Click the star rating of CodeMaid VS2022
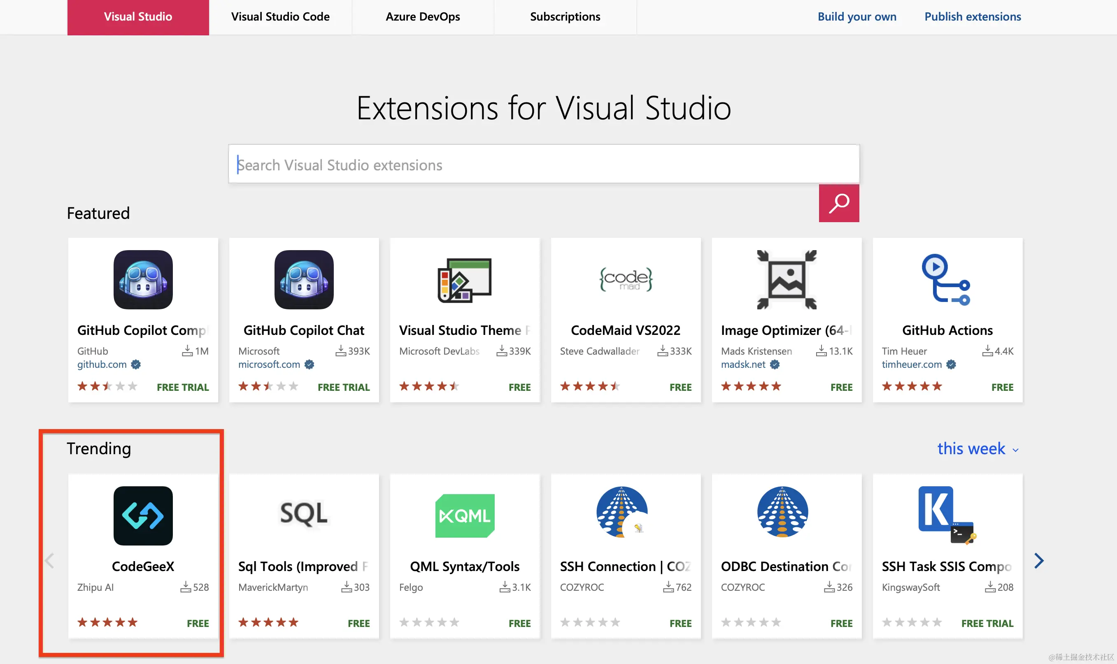 pos(590,386)
